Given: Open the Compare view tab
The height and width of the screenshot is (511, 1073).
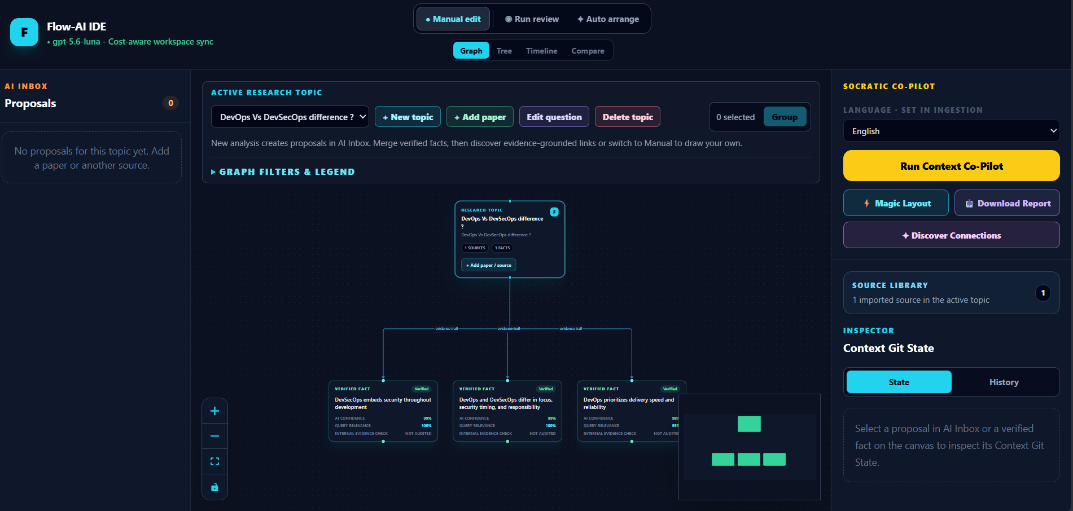Looking at the screenshot, I should pos(588,51).
